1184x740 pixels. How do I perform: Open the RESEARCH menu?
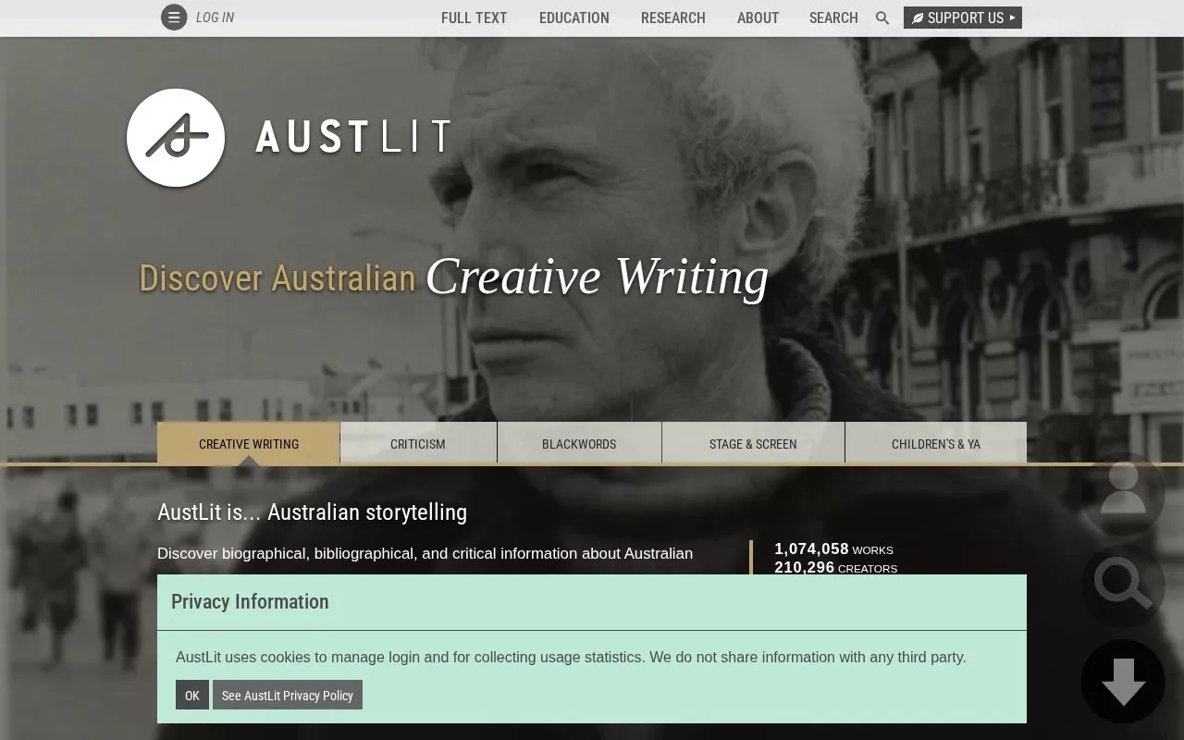673,18
